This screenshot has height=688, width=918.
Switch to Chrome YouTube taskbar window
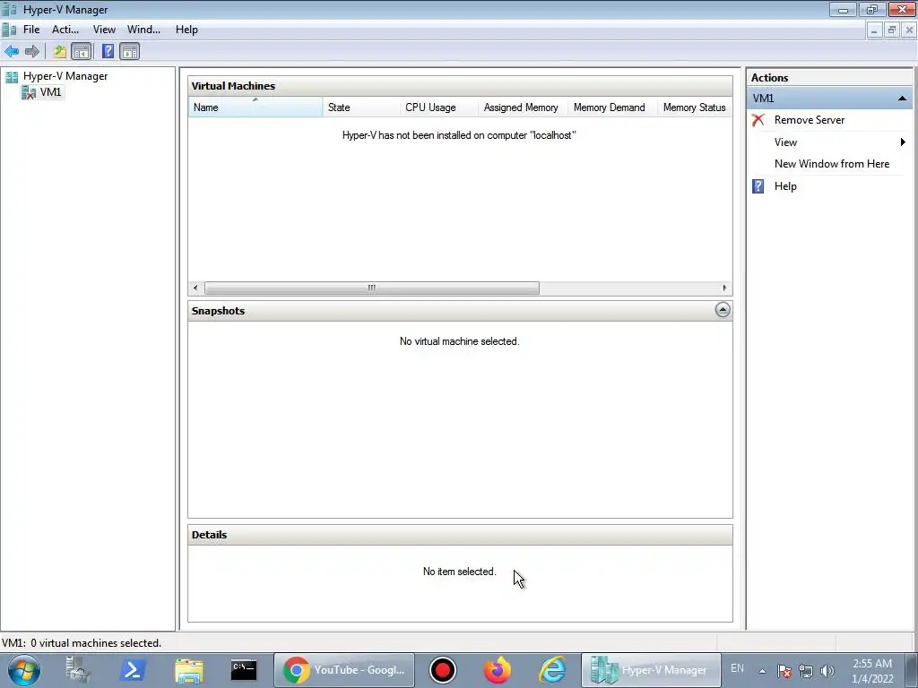[x=344, y=670]
